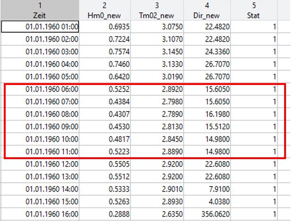Select the 01.01.1960 01:00 time cell
295x221 pixels.
pyautogui.click(x=41, y=27)
